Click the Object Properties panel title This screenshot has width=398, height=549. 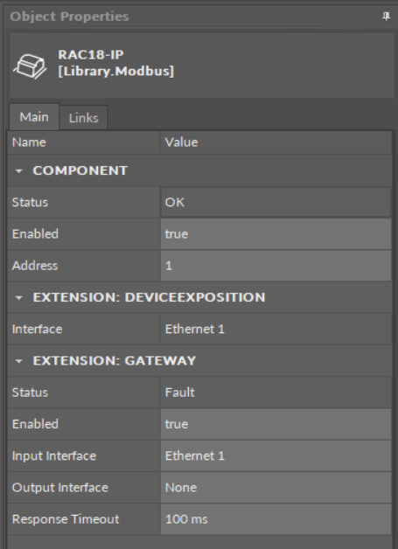69,17
